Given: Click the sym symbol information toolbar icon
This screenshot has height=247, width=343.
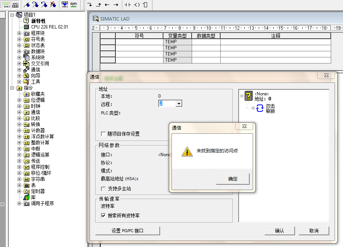Looking at the screenshot, I should (74, 5).
